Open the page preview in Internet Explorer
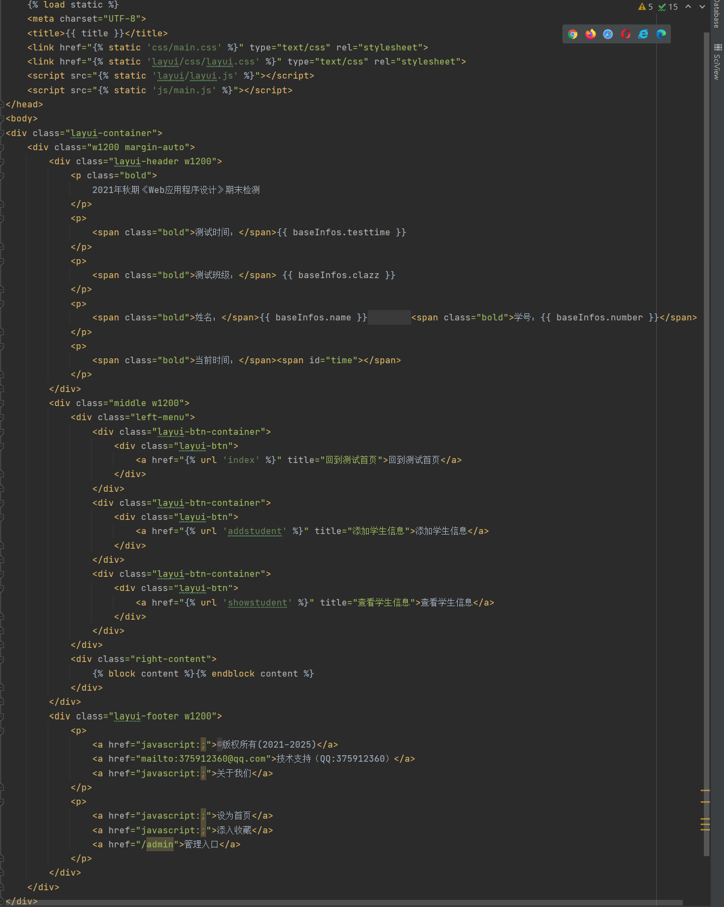This screenshot has width=724, height=907. (x=643, y=34)
